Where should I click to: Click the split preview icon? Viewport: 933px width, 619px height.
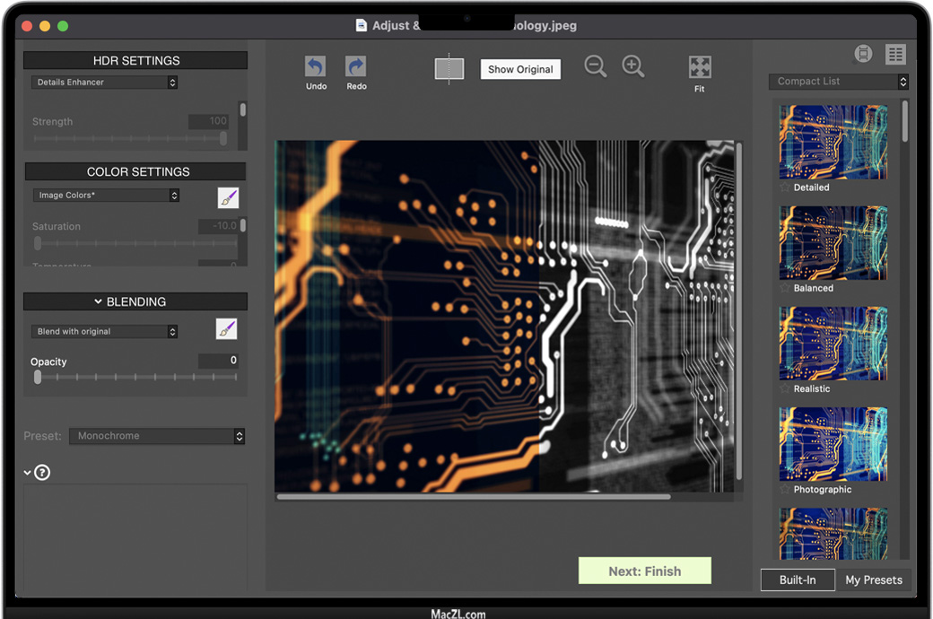449,69
